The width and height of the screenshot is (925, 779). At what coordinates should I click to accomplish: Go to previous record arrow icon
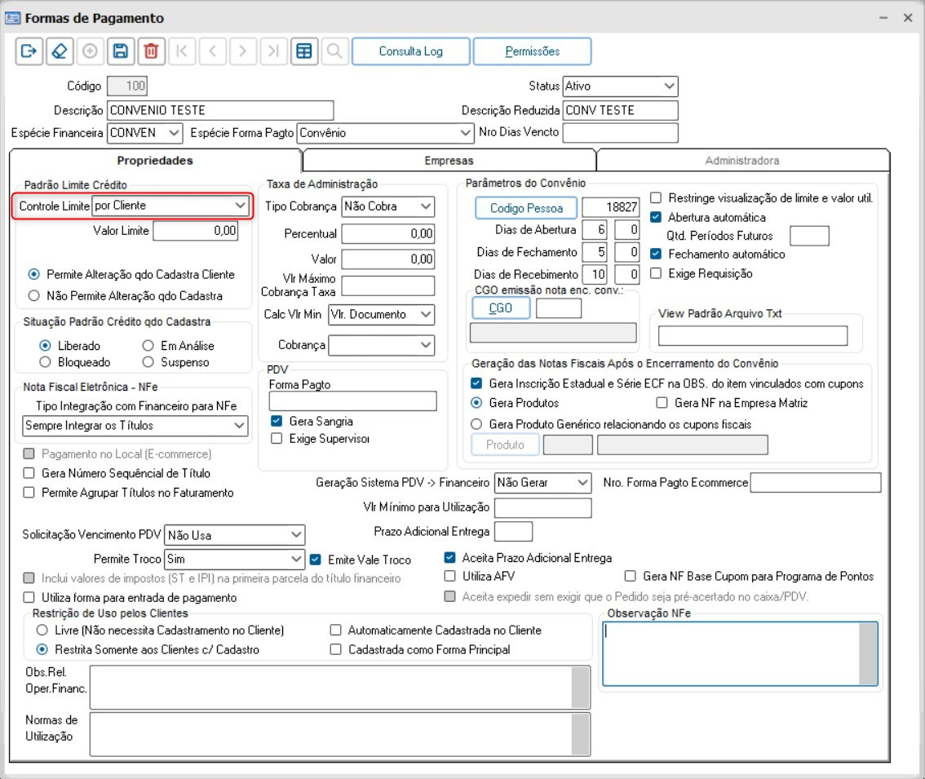(x=212, y=51)
